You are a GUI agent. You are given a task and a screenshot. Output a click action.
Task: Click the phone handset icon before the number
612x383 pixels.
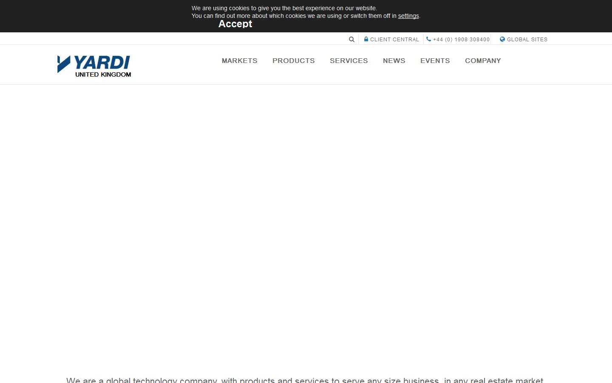click(x=428, y=39)
